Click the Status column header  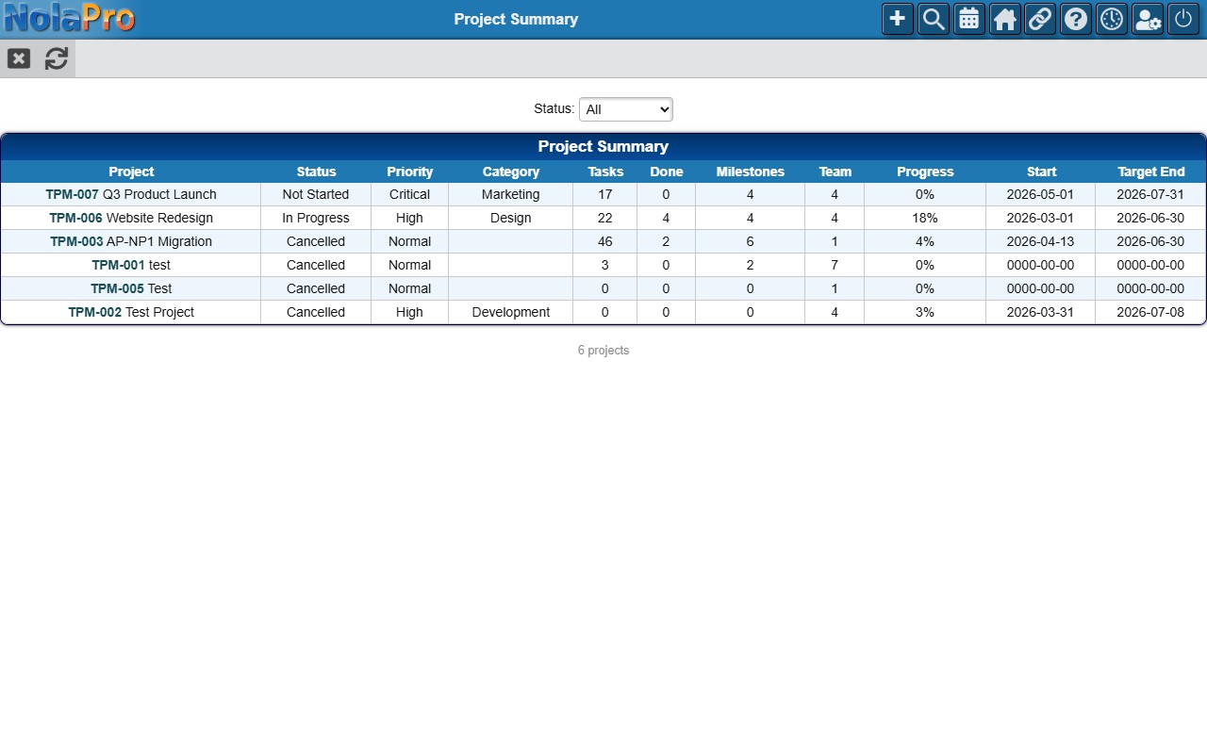tap(316, 172)
